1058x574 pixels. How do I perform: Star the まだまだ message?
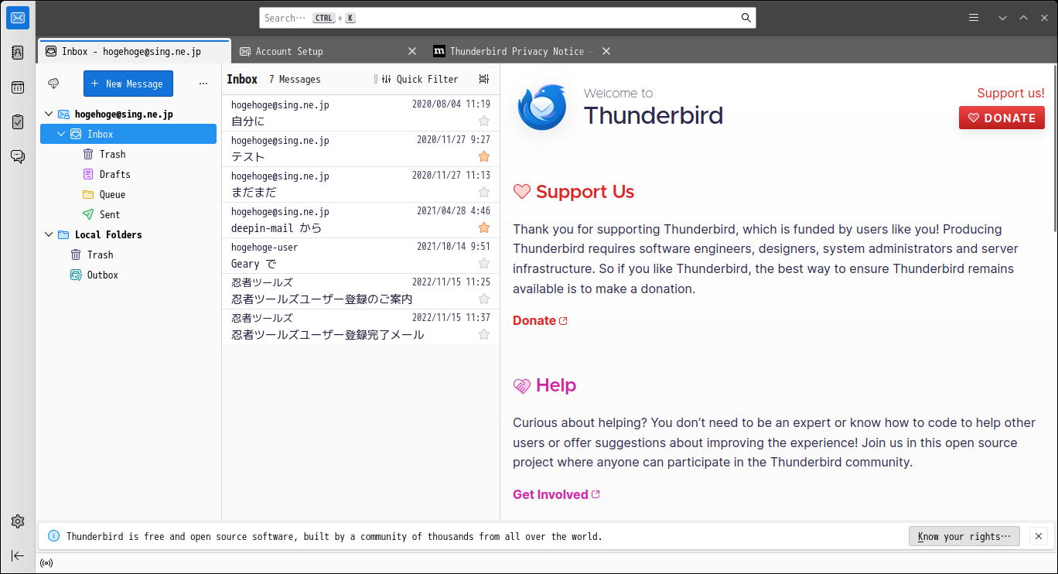484,192
